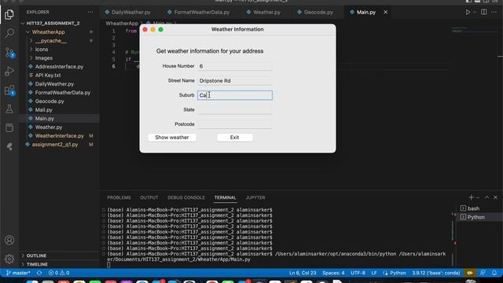Open the DEBUG CONSOLE panel tab

186,197
